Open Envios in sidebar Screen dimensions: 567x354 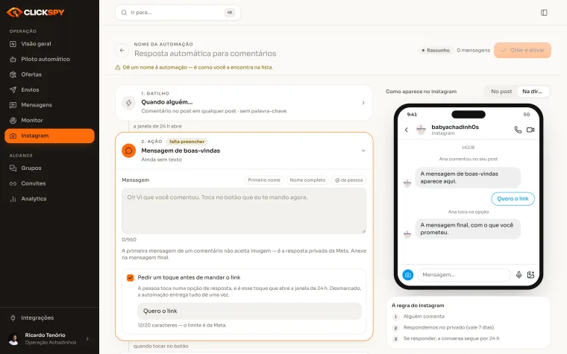pyautogui.click(x=49, y=89)
